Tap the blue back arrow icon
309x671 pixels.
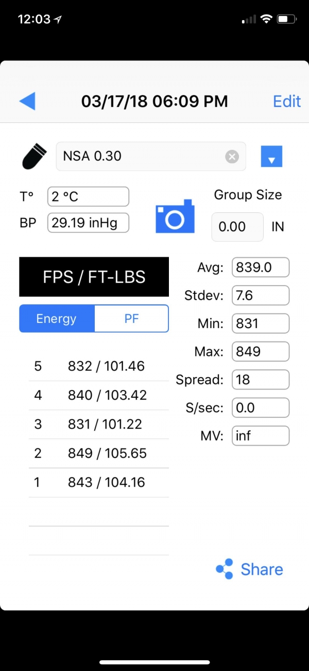click(27, 101)
